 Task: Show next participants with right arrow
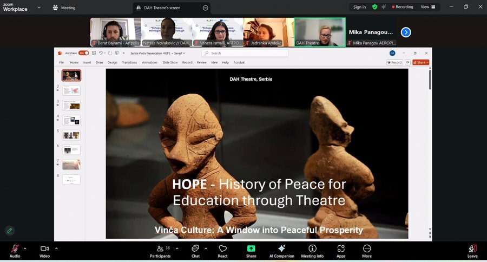coord(406,32)
